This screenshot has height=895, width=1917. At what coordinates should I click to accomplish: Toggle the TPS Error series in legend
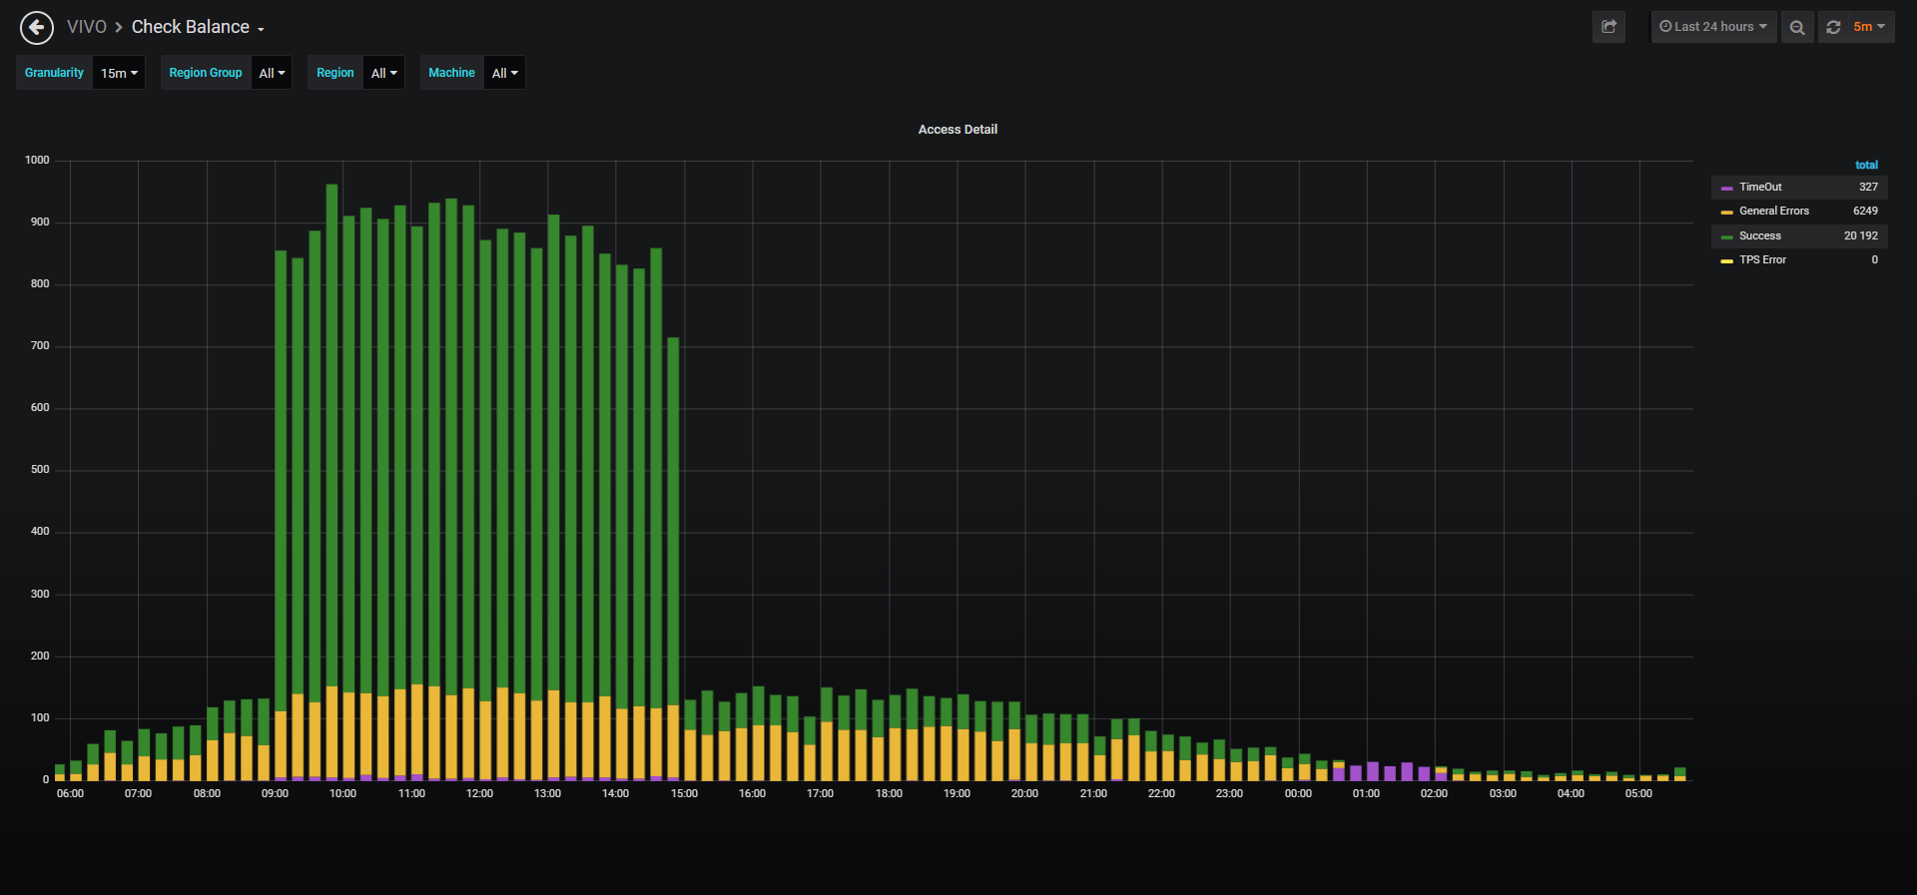click(x=1762, y=259)
